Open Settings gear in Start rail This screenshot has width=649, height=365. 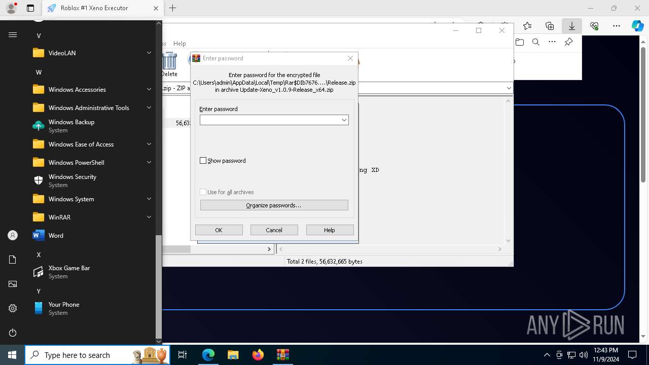point(13,308)
